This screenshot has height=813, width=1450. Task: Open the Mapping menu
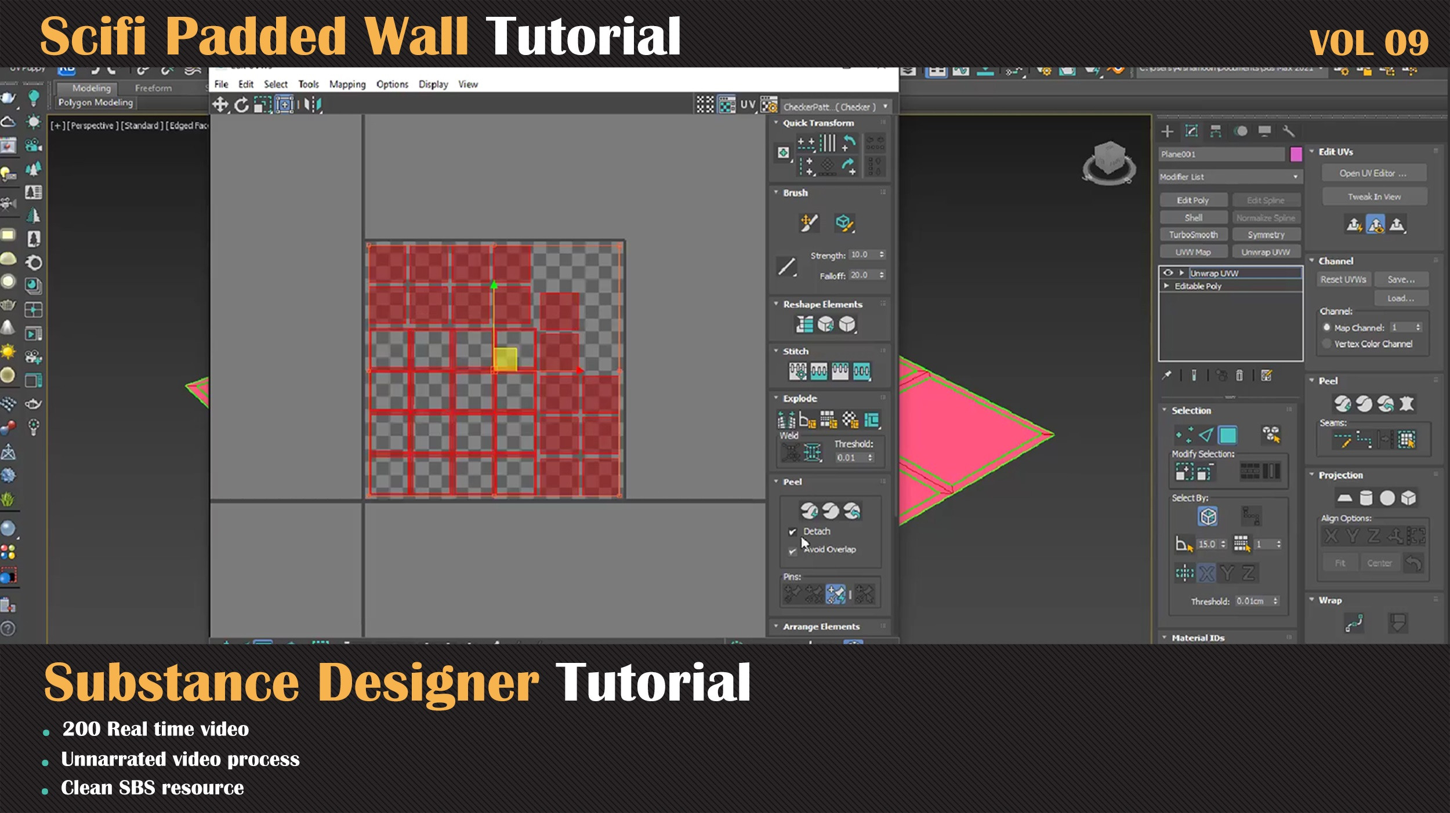click(347, 85)
